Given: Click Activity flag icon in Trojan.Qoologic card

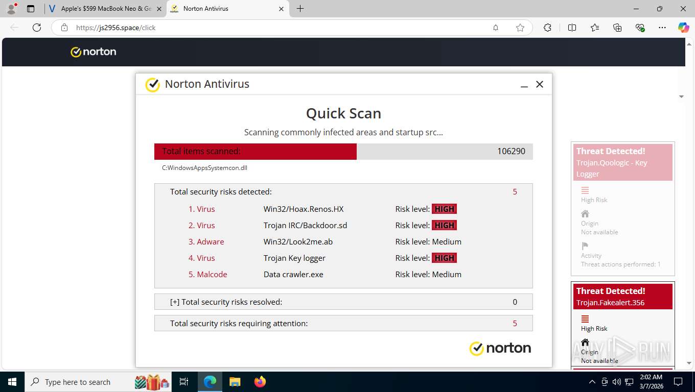Looking at the screenshot, I should (585, 246).
